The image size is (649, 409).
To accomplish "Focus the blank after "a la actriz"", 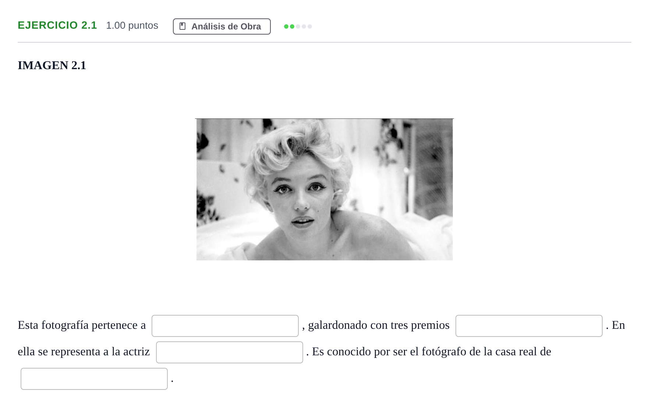I will point(230,352).
